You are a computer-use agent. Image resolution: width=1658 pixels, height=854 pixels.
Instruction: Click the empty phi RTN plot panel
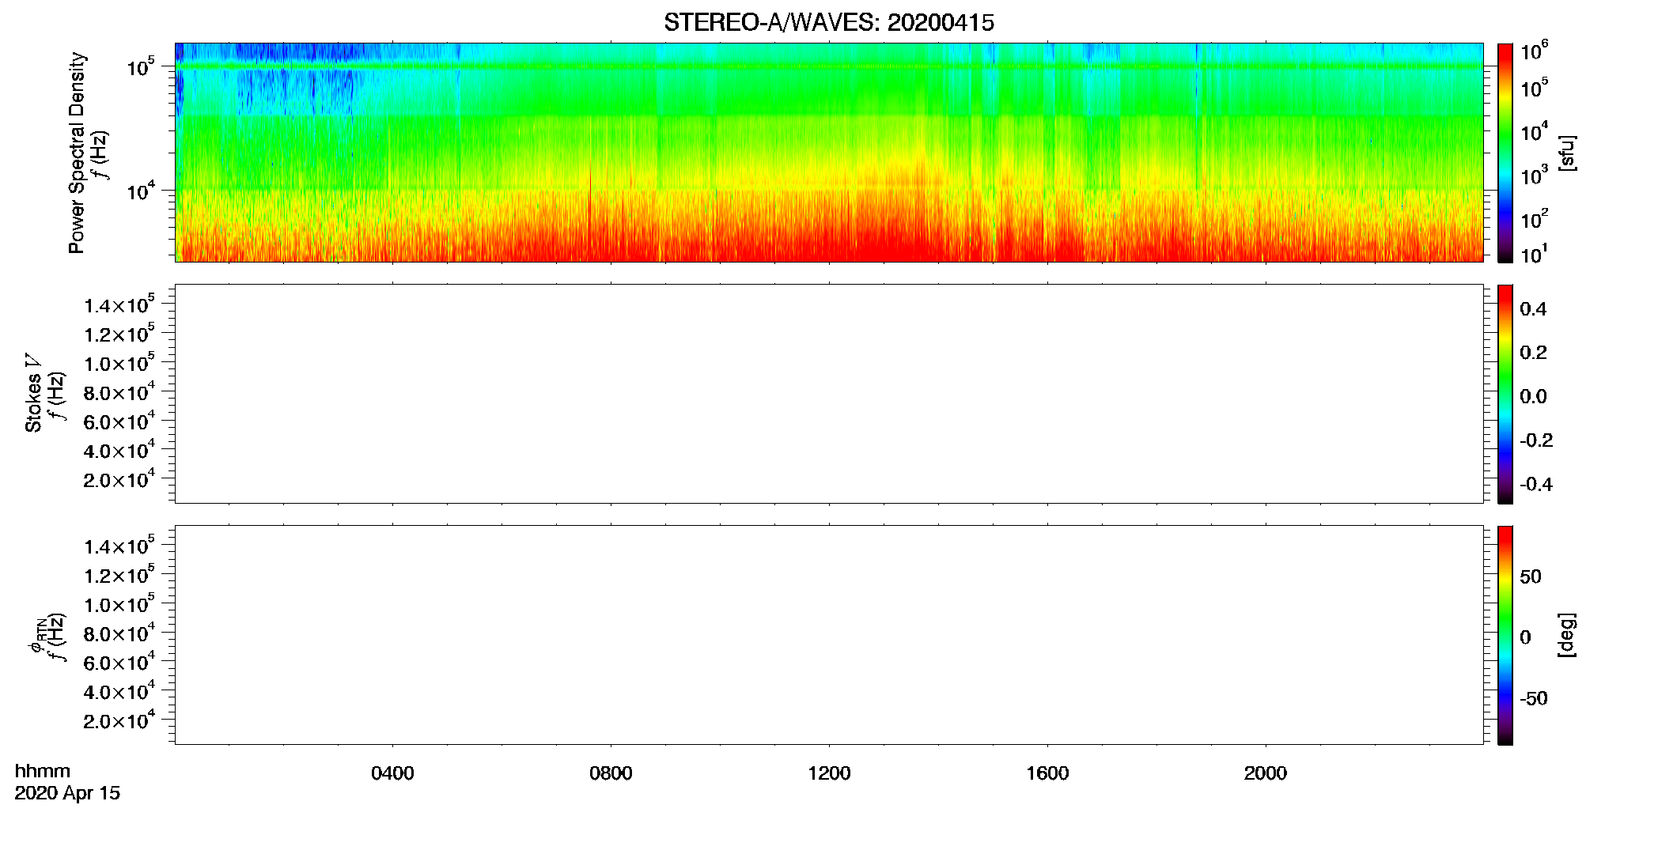click(x=828, y=635)
